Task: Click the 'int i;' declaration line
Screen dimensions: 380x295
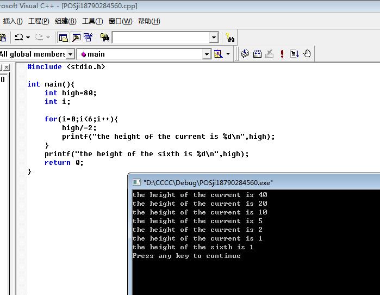Action: 58,102
